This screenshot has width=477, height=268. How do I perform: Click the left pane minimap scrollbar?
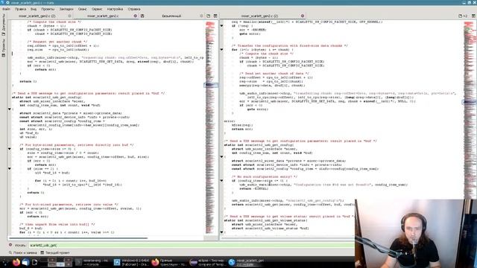tap(210, 127)
